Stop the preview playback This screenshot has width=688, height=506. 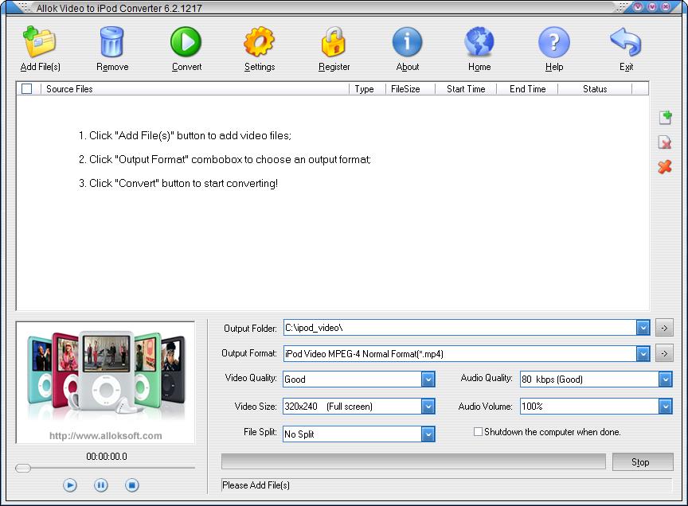(x=132, y=485)
